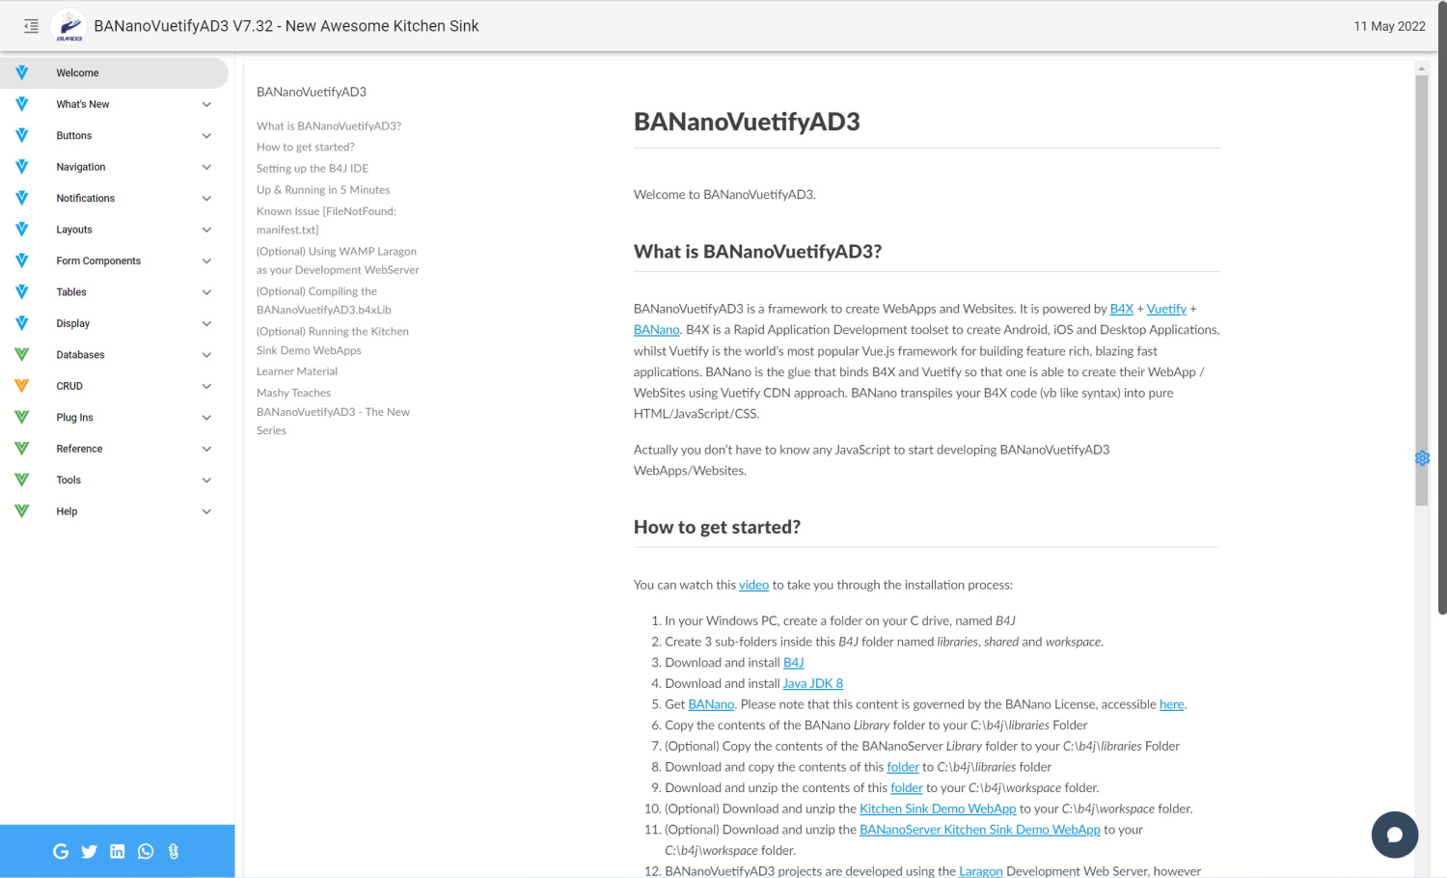This screenshot has width=1447, height=878.
Task: Go to 'Learner Material' contents entry
Action: coord(296,371)
